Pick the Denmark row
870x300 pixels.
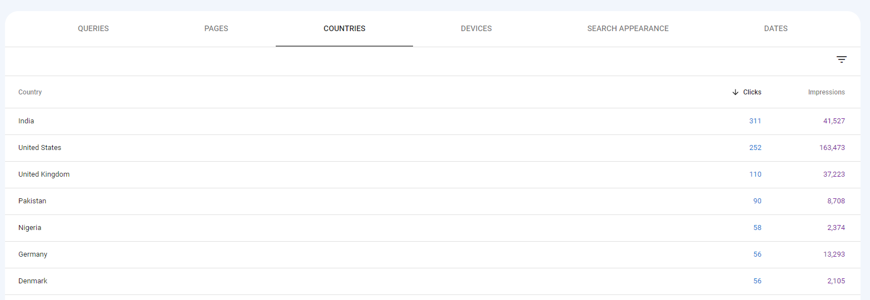33,281
